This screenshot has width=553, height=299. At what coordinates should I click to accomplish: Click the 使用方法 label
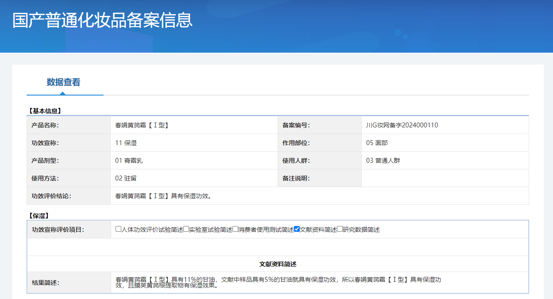45,178
